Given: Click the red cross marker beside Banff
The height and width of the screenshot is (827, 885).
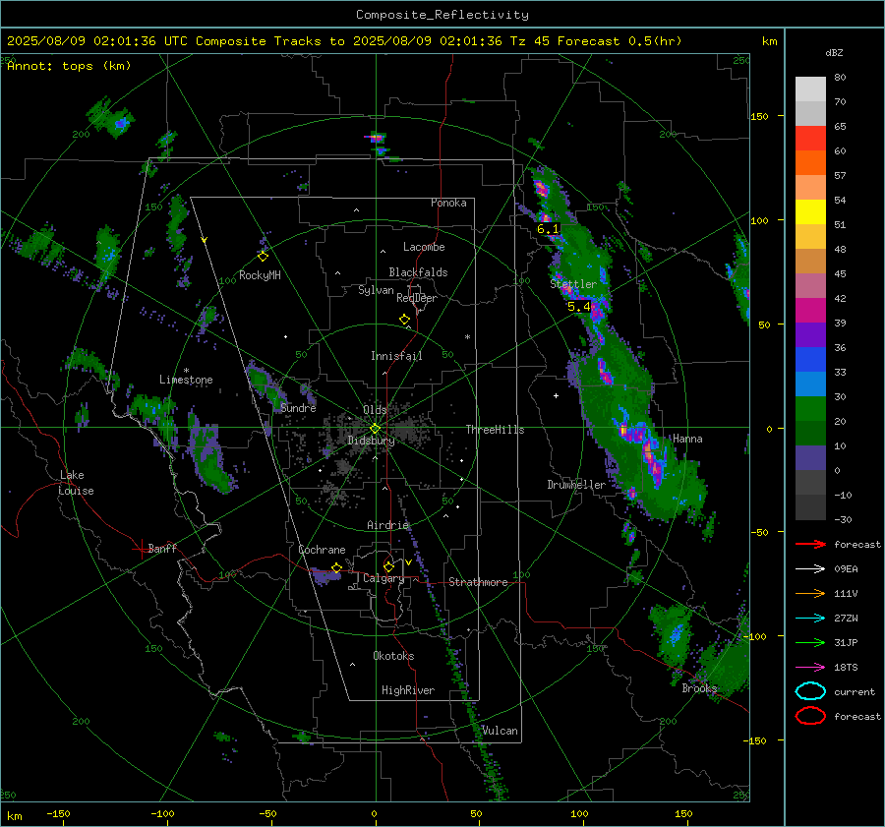Looking at the screenshot, I should pos(141,549).
